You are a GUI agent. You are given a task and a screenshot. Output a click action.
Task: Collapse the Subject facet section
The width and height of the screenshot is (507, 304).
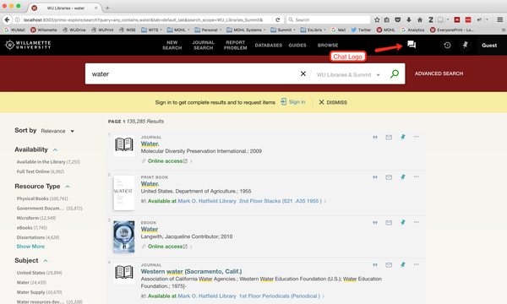(x=46, y=261)
